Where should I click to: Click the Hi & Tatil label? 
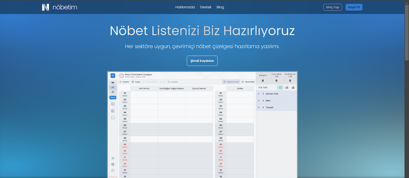[263, 87]
